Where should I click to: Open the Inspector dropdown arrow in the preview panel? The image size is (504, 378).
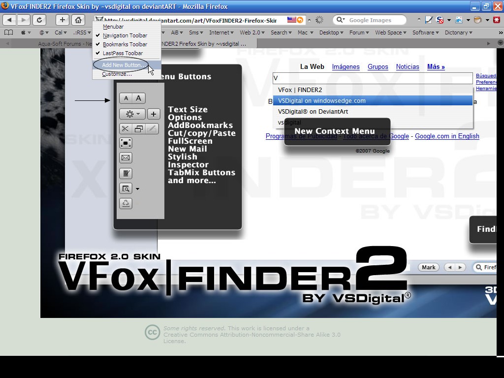138,189
